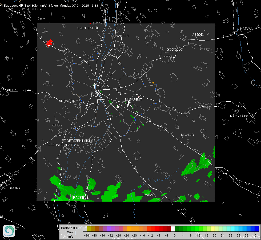261x240 pixels.
Task: Click the ÉRD map label
Action: pos(56,125)
